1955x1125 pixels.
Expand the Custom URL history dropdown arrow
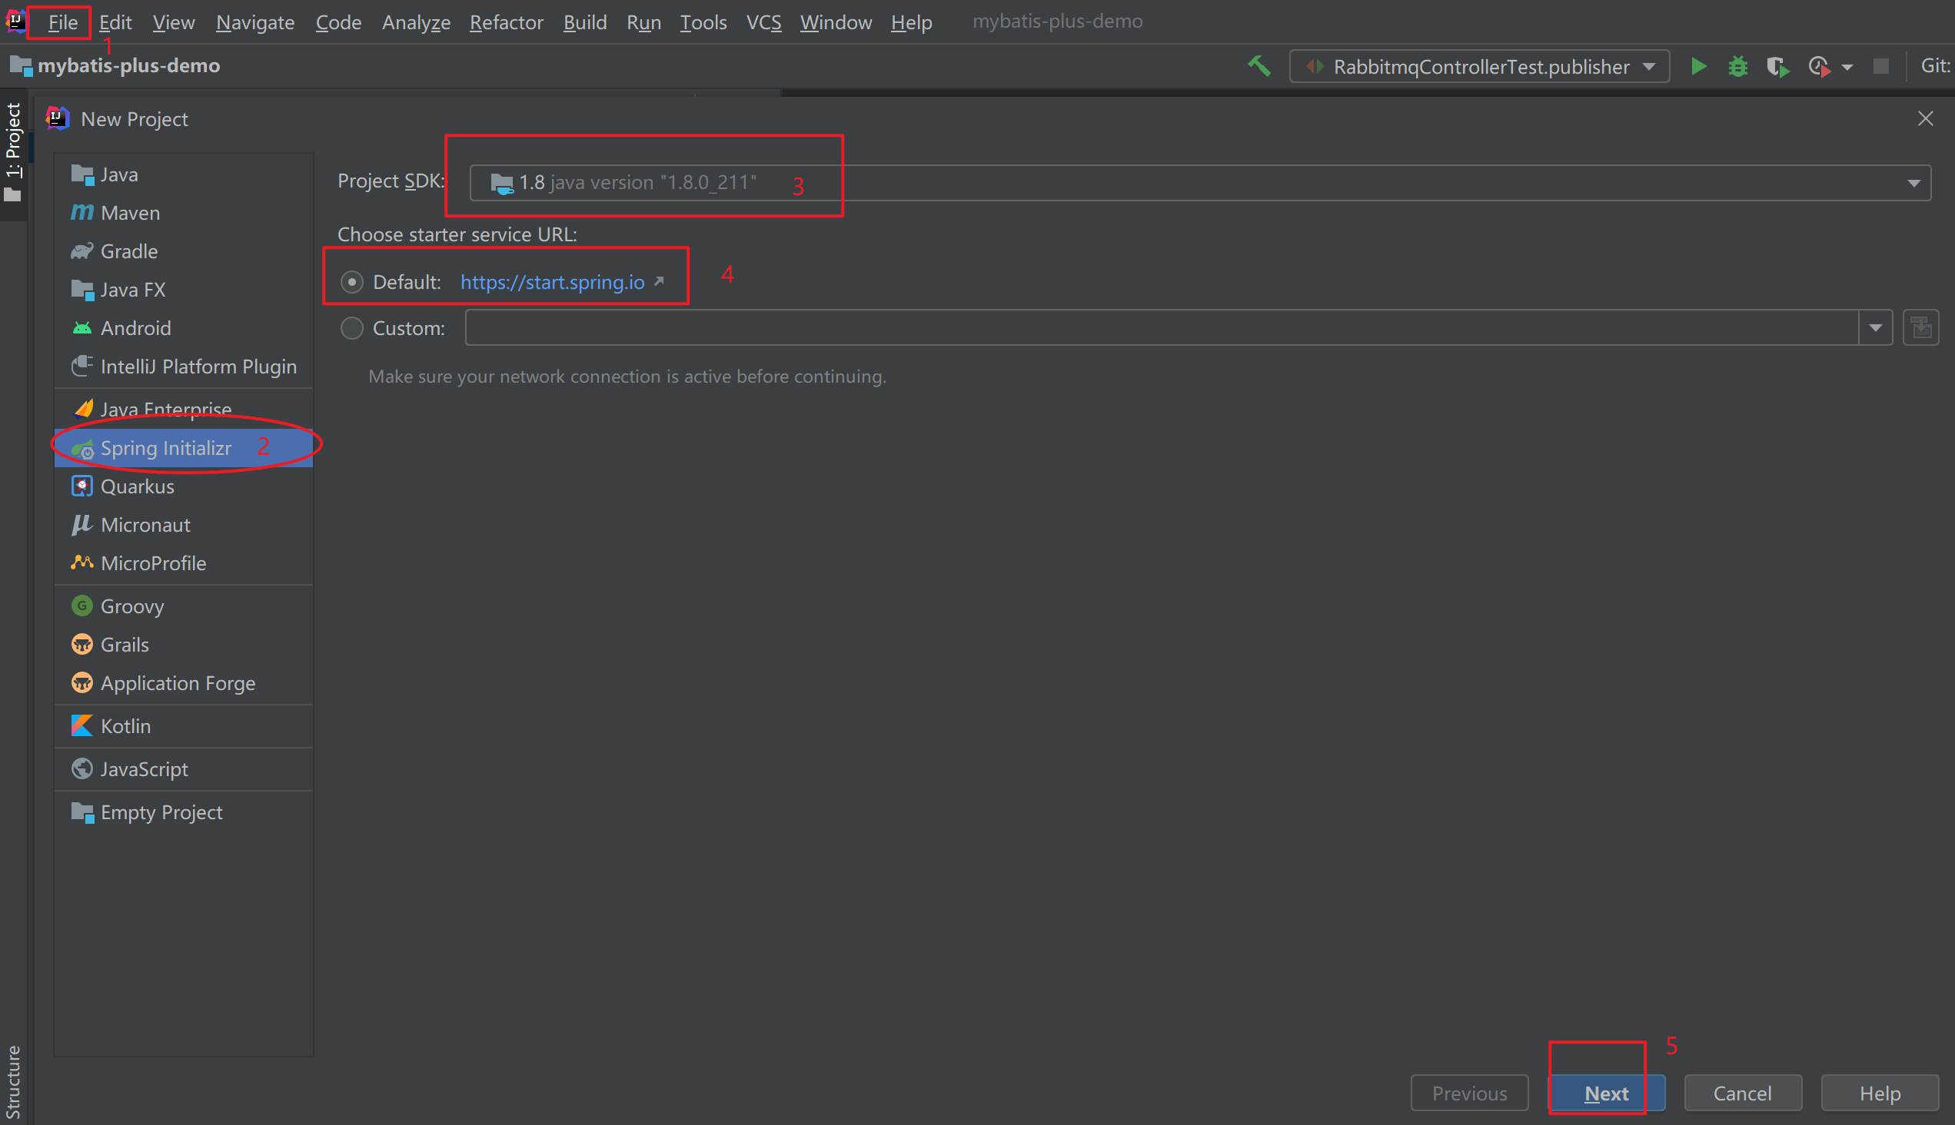click(x=1875, y=328)
